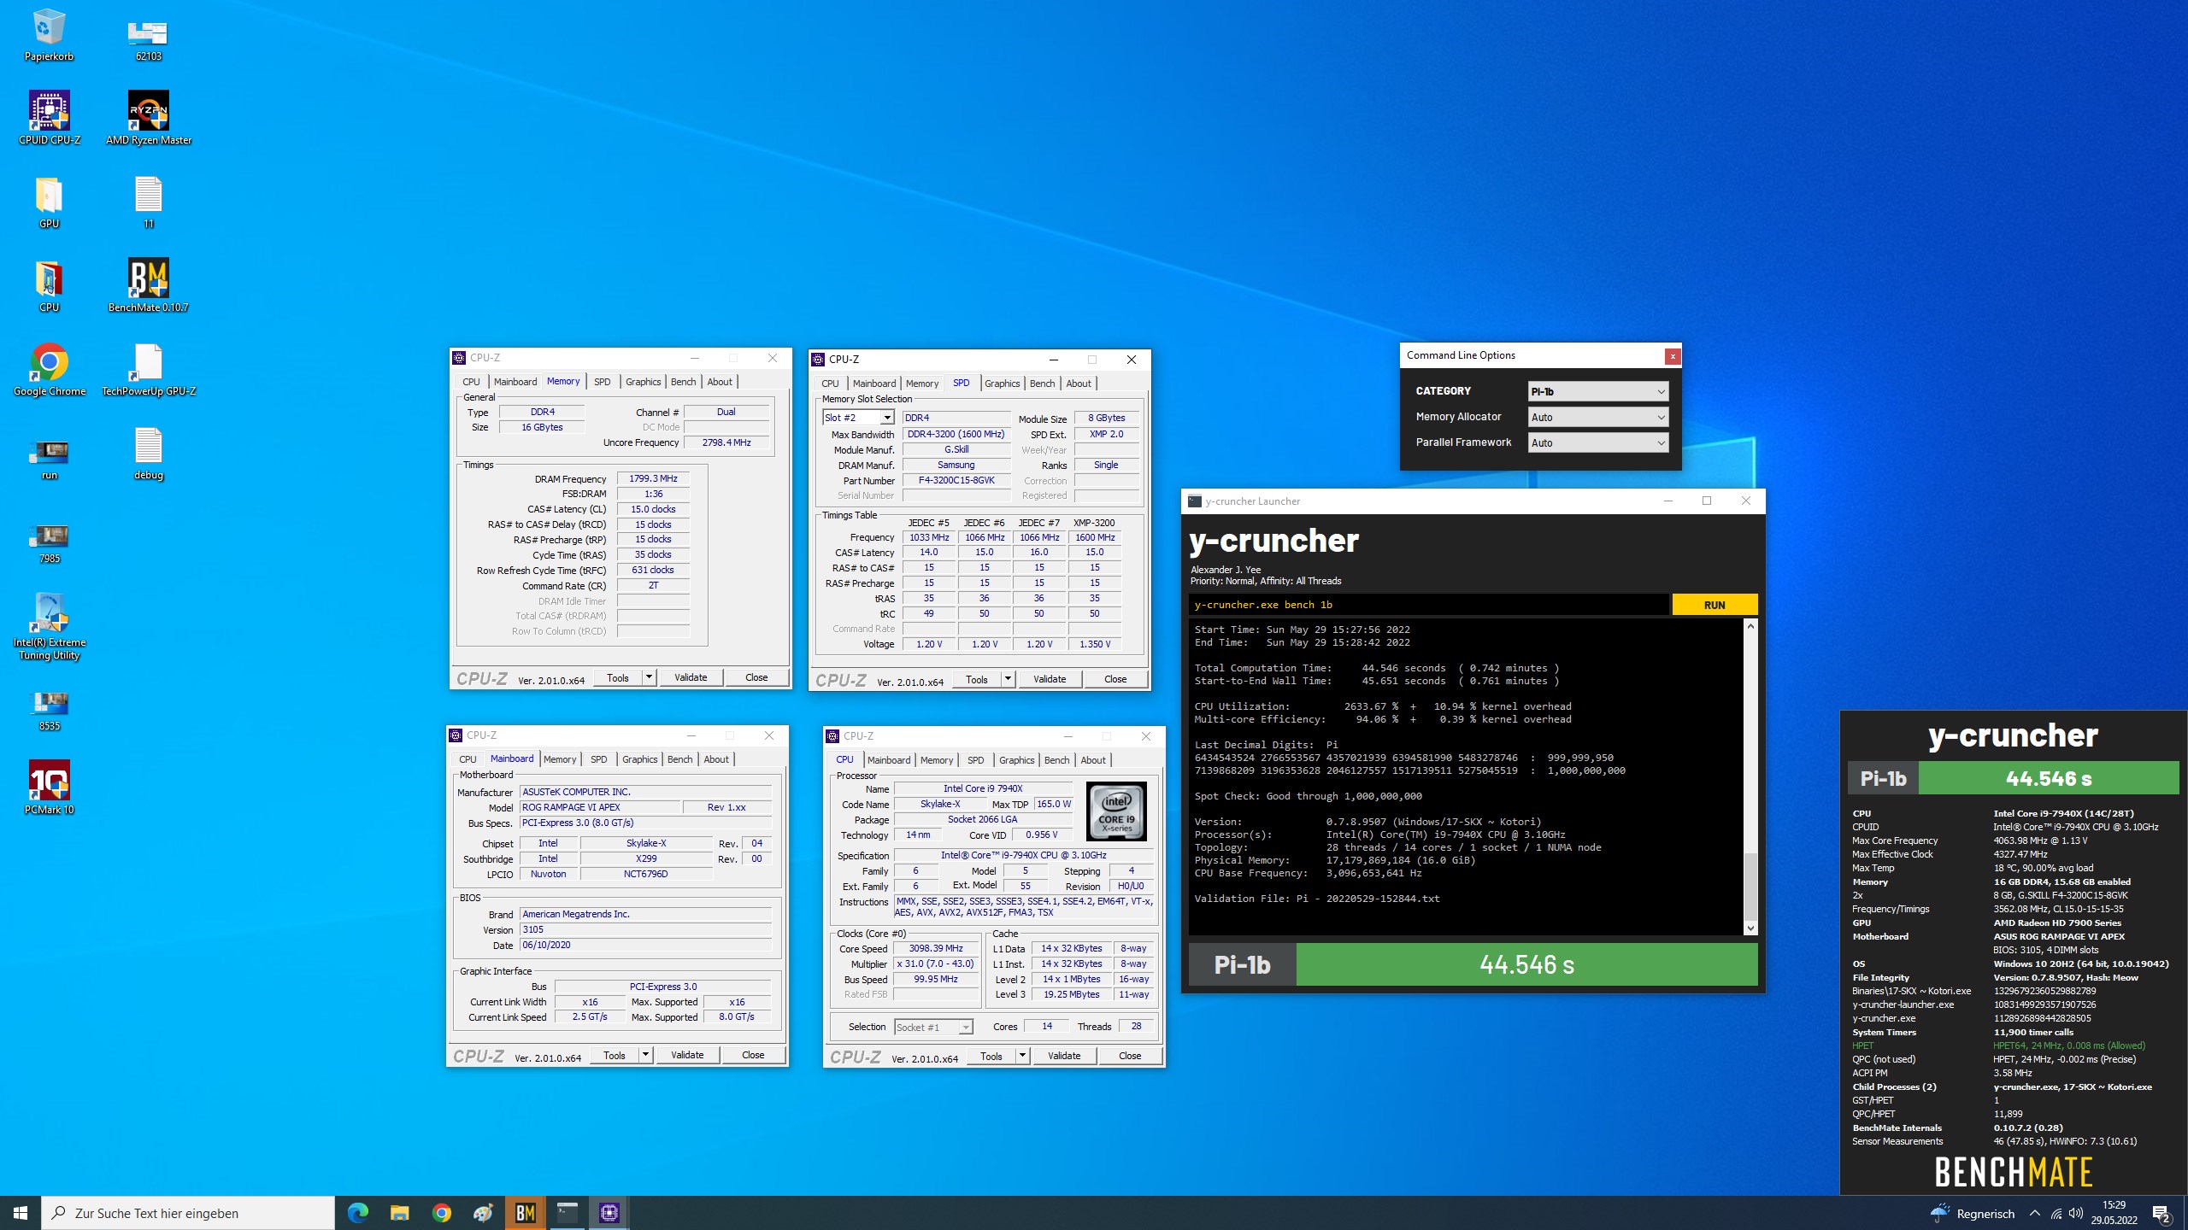Open the Parallel Framework dropdown
This screenshot has width=2188, height=1230.
(x=1597, y=442)
